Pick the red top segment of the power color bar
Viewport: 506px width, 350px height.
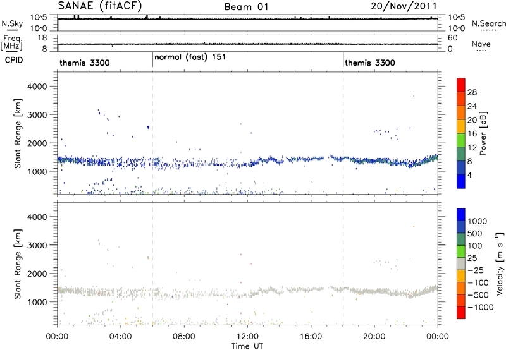coord(461,85)
